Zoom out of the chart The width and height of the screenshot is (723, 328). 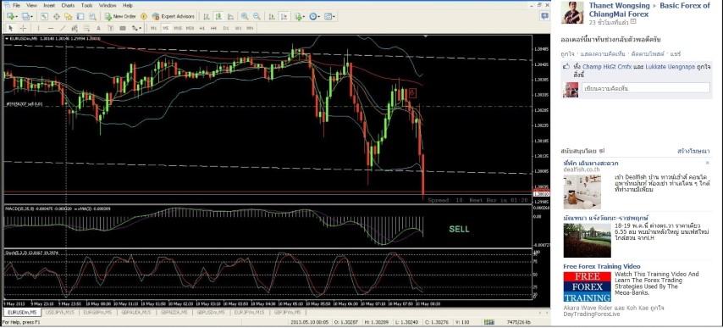tap(257, 17)
